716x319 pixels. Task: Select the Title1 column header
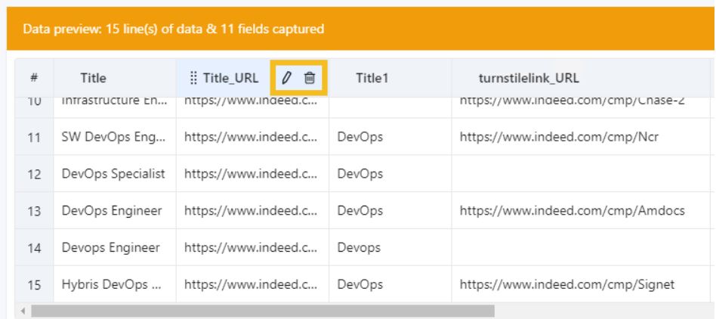click(x=372, y=77)
